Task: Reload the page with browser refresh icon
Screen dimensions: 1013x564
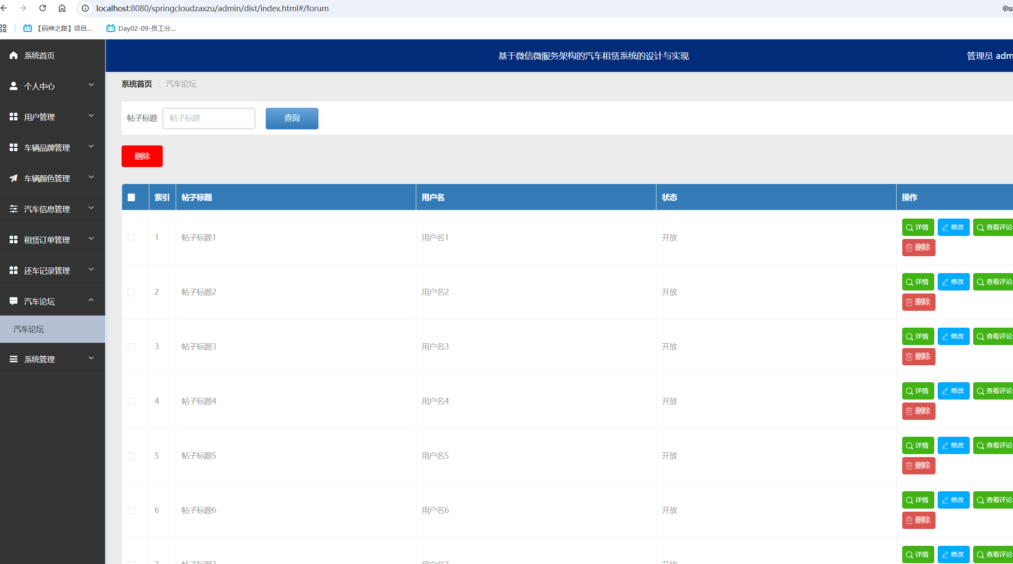Action: [42, 8]
